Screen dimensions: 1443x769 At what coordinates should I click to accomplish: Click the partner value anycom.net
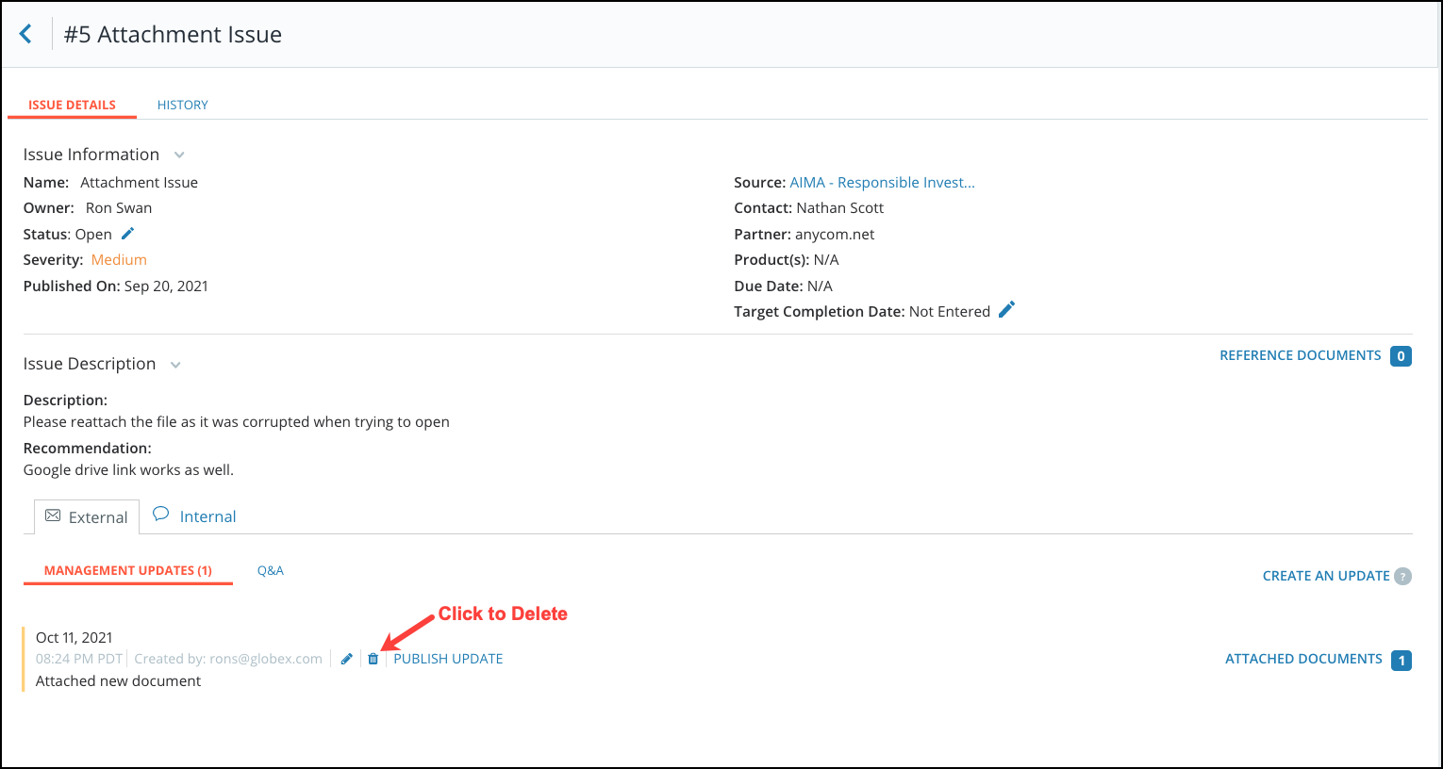(835, 234)
